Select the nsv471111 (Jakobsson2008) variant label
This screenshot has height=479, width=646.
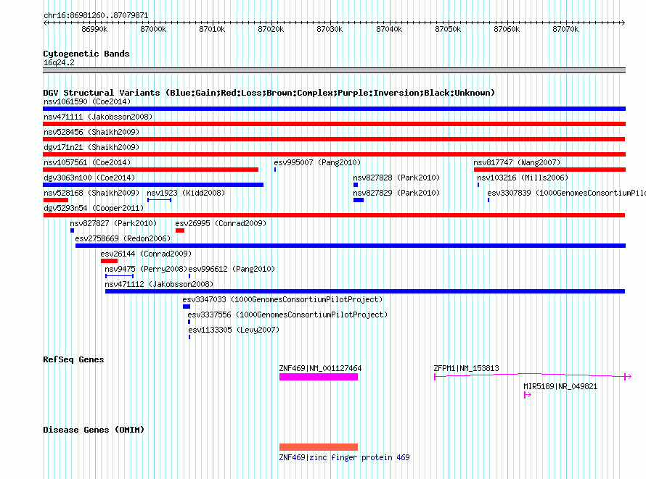point(98,117)
